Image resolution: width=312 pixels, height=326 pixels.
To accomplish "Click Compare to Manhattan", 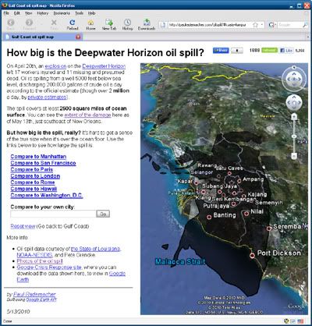I will pyautogui.click(x=38, y=157).
